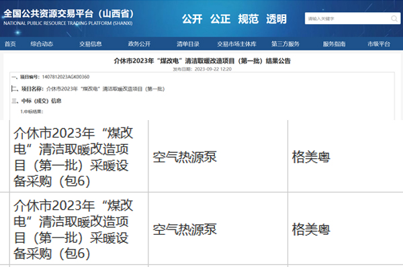
Task: Select the 项目名称 line text
Action: (88, 89)
